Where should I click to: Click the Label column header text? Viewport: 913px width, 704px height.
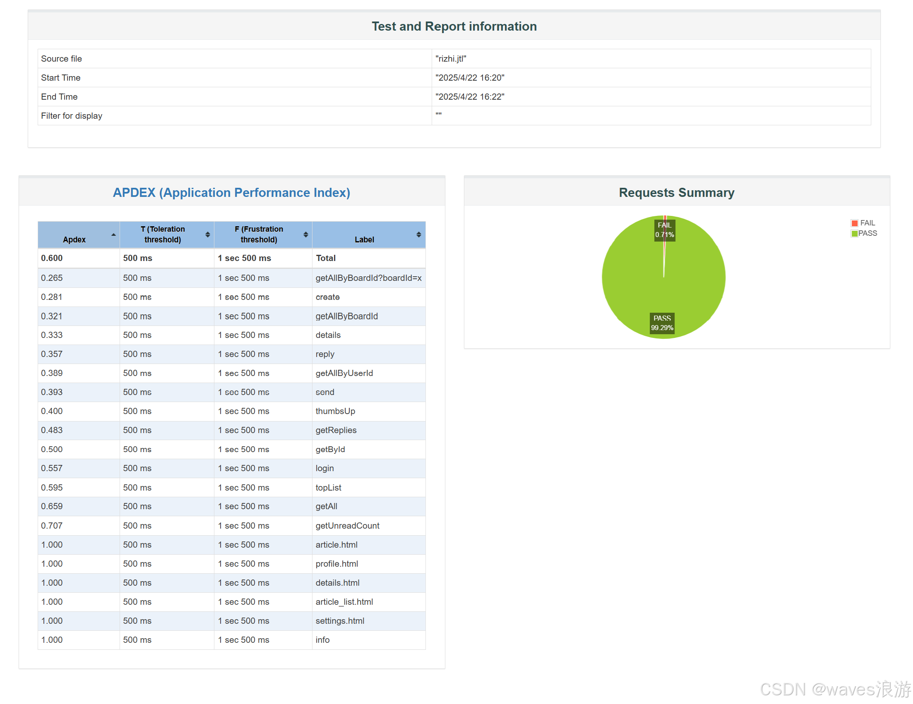pos(364,239)
